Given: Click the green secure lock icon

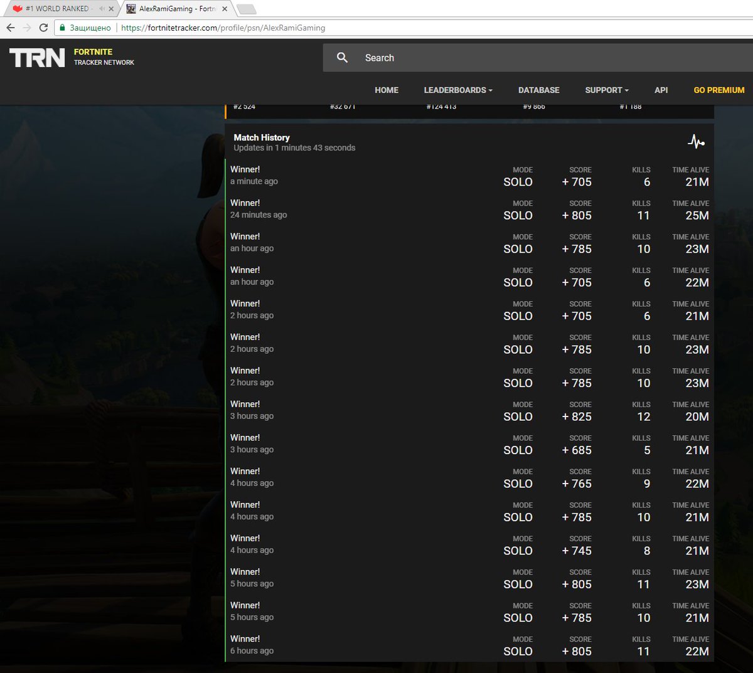Looking at the screenshot, I should click(62, 28).
